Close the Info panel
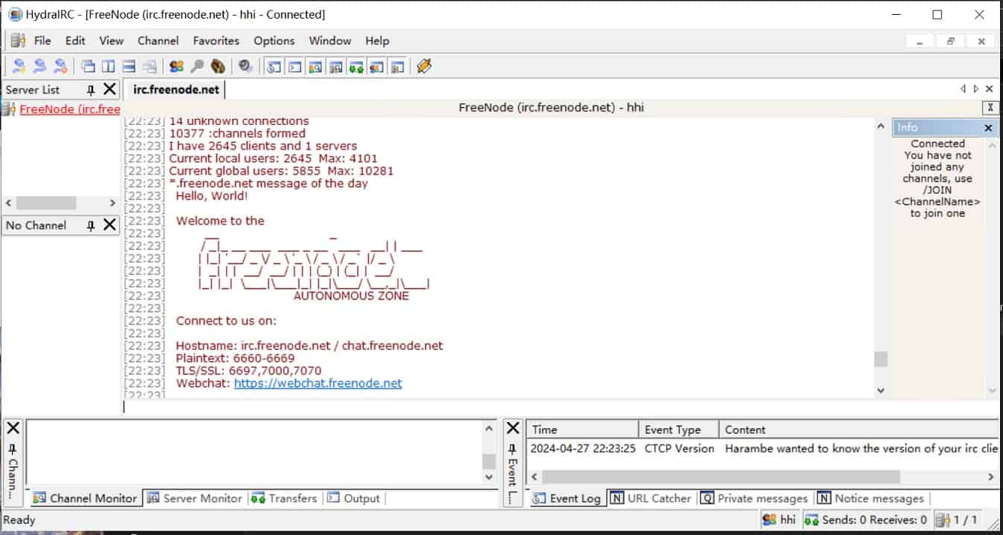Screen dimensions: 1003x535 [x=988, y=128]
